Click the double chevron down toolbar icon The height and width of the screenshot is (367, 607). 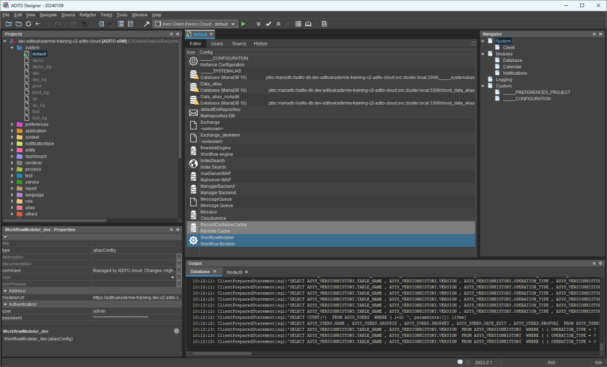coord(258,24)
